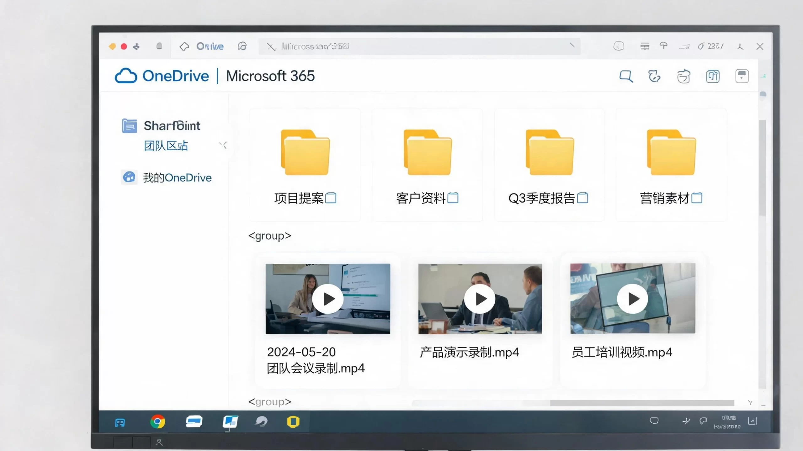The width and height of the screenshot is (803, 451).
Task: Open the 客户资料 folder icon
Action: 428,152
